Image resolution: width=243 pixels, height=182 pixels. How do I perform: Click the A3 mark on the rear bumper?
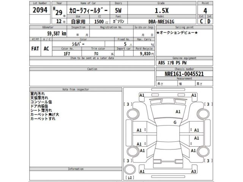[194, 171]
